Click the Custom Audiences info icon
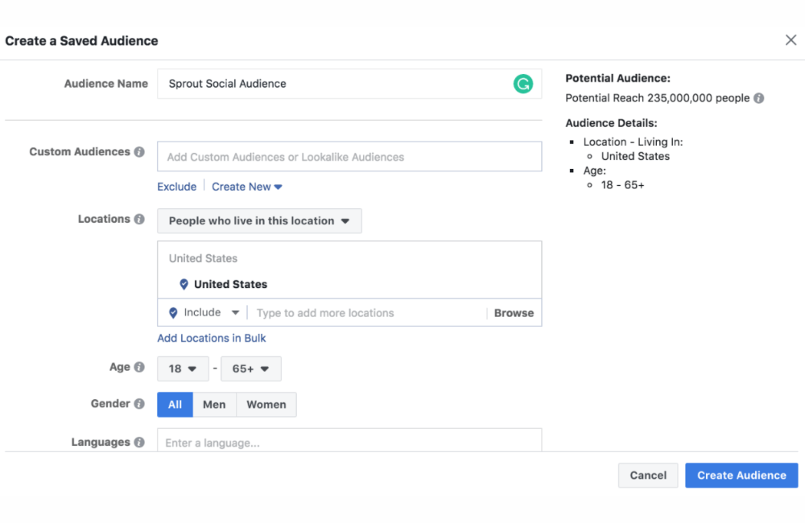Screen dimensions: 805x523 point(139,152)
